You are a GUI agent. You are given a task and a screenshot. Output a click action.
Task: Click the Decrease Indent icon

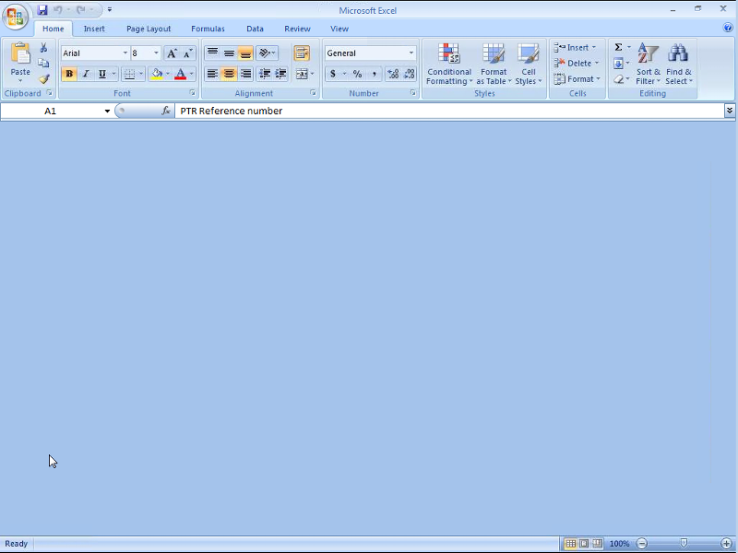pyautogui.click(x=265, y=74)
